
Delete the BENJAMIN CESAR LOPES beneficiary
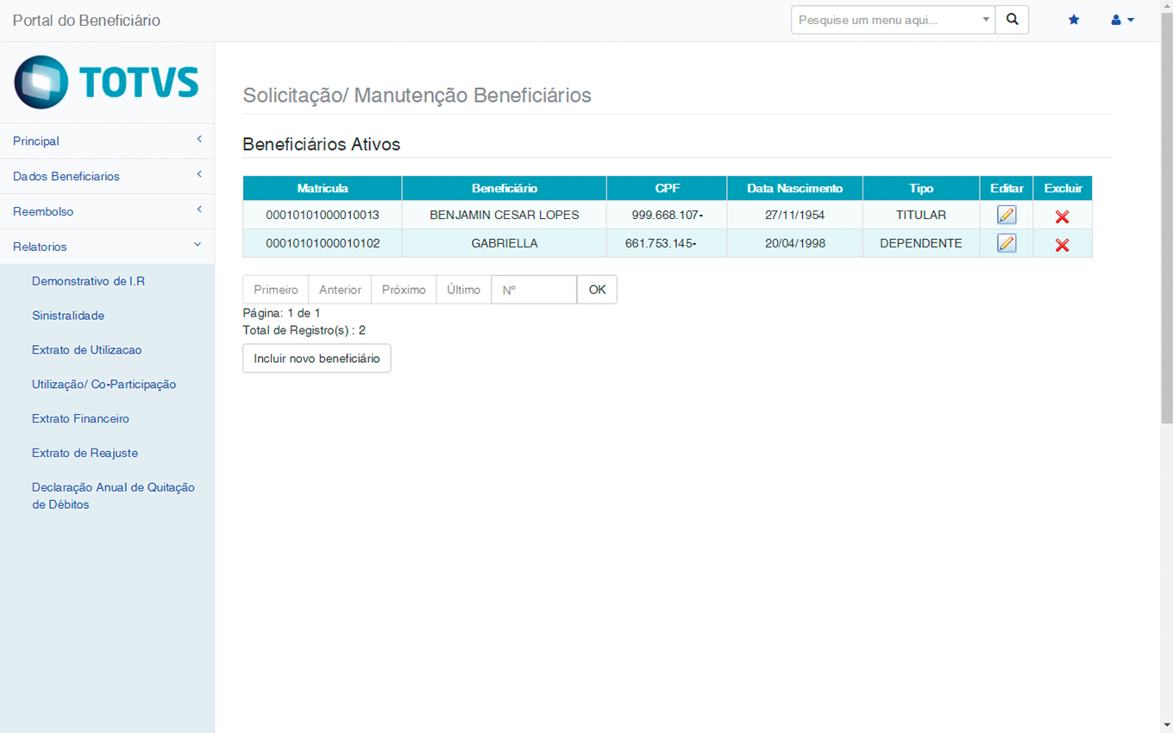1062,216
